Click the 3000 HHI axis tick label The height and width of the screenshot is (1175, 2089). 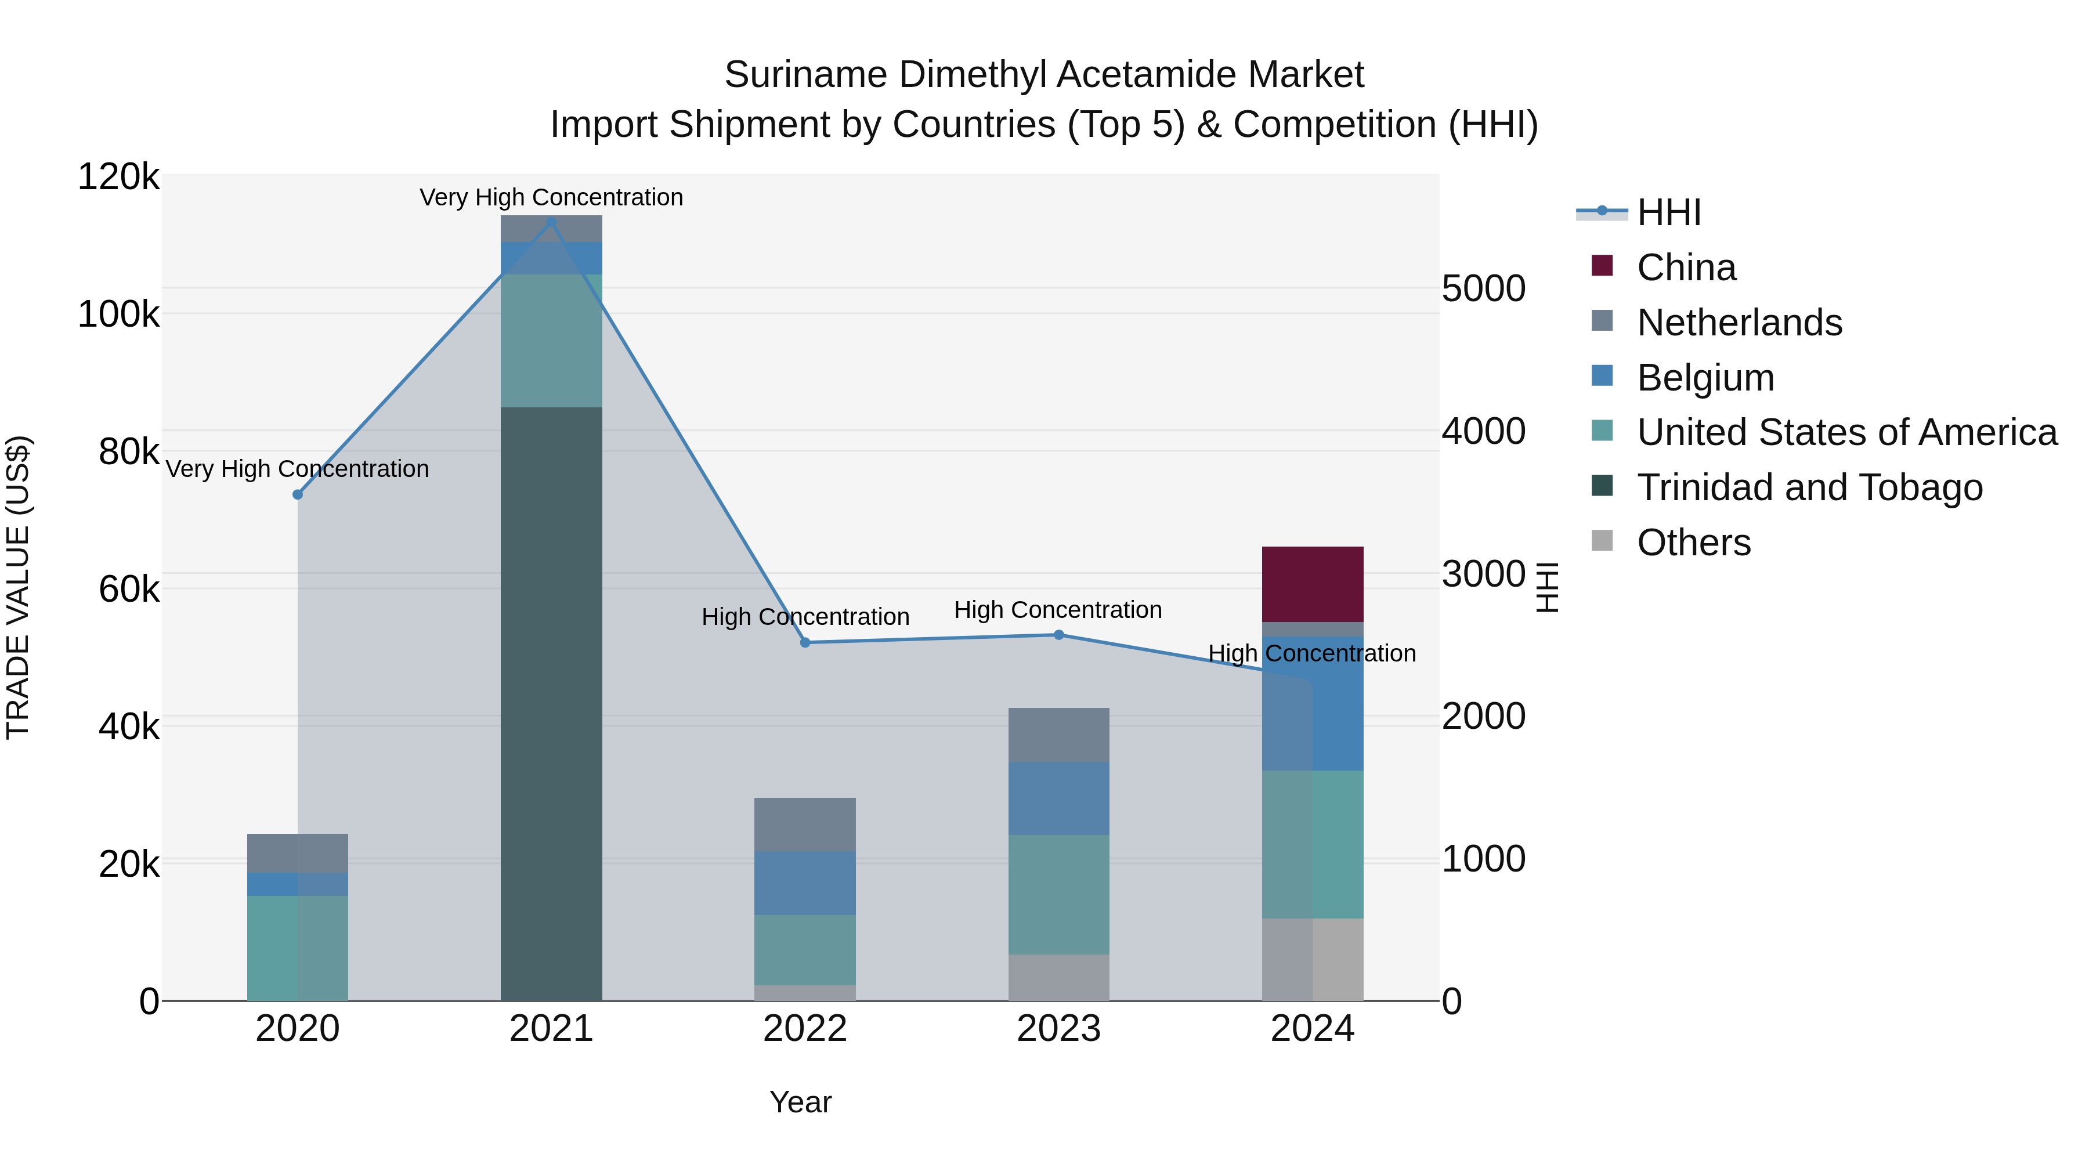click(1484, 574)
